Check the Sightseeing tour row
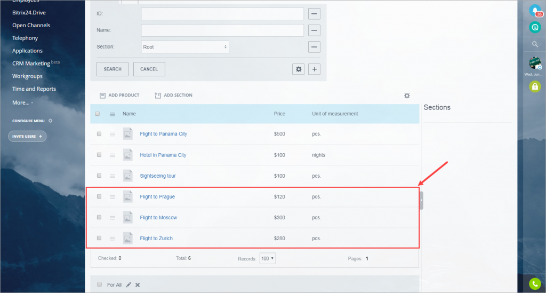 pyautogui.click(x=99, y=176)
